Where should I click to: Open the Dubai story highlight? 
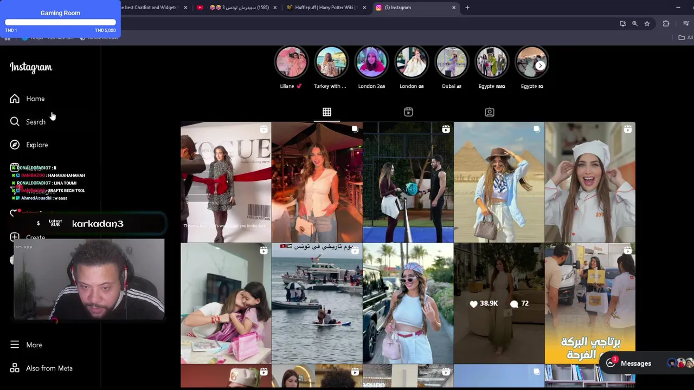pos(452,62)
